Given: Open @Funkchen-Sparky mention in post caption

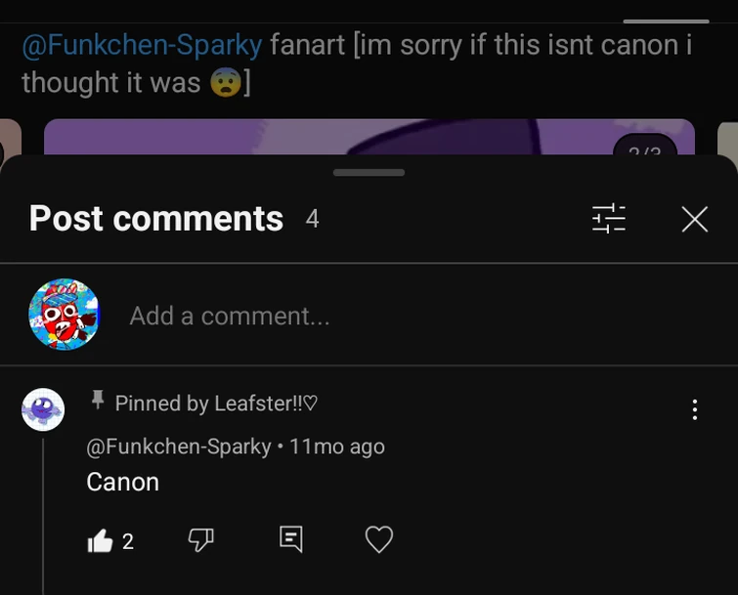Looking at the screenshot, I should point(142,46).
